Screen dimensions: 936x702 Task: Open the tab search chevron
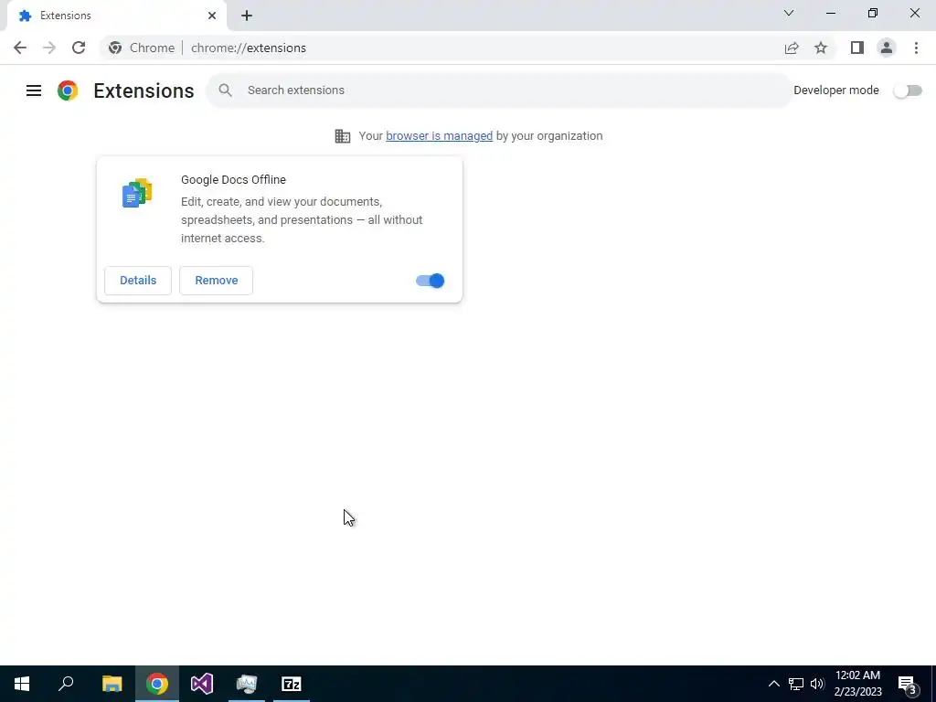(x=789, y=13)
